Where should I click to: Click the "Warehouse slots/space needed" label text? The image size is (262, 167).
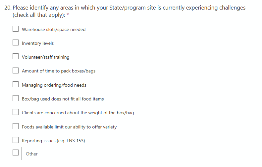[54, 29]
